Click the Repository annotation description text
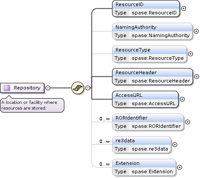 pyautogui.click(x=29, y=105)
